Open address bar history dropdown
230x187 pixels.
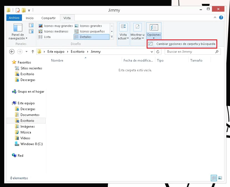[x=152, y=52]
